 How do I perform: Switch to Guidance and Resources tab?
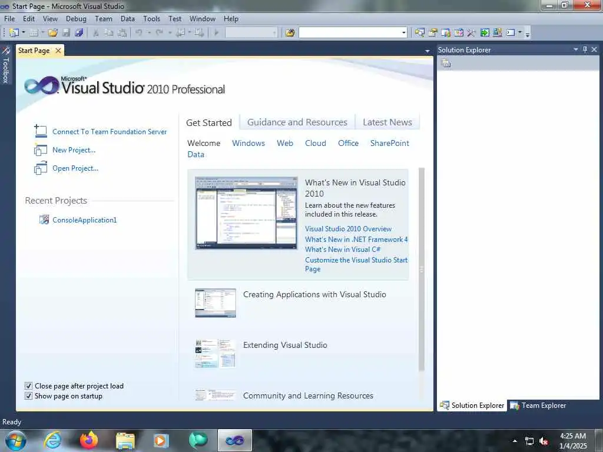coord(297,122)
